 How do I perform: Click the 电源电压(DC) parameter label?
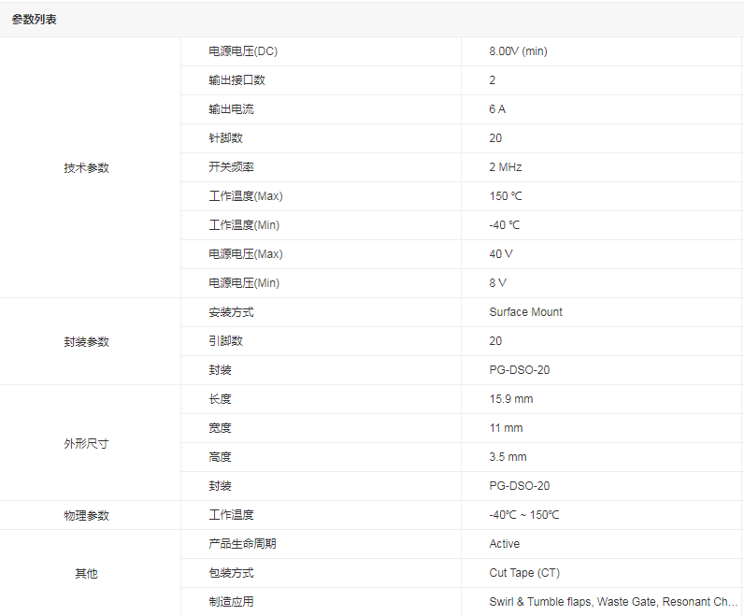(243, 51)
